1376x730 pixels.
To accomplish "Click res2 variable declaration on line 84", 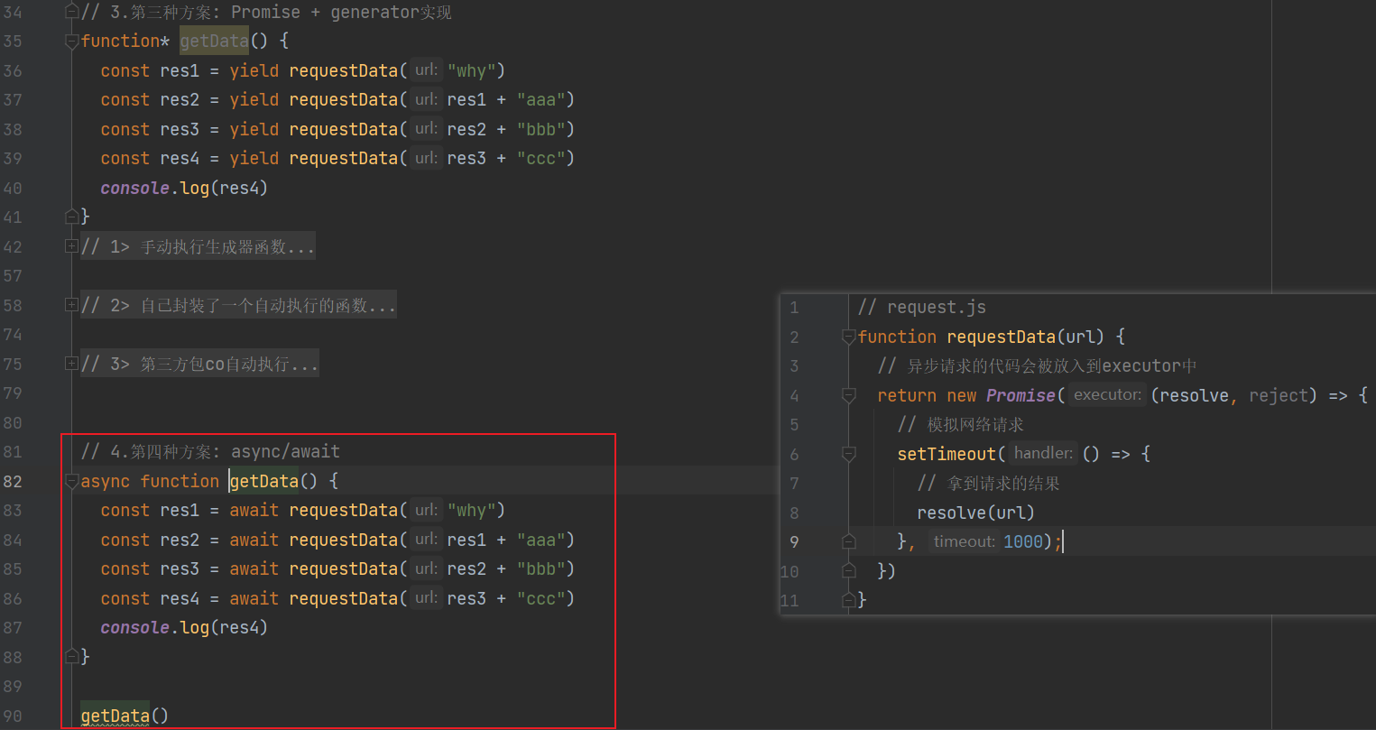I will click(180, 540).
